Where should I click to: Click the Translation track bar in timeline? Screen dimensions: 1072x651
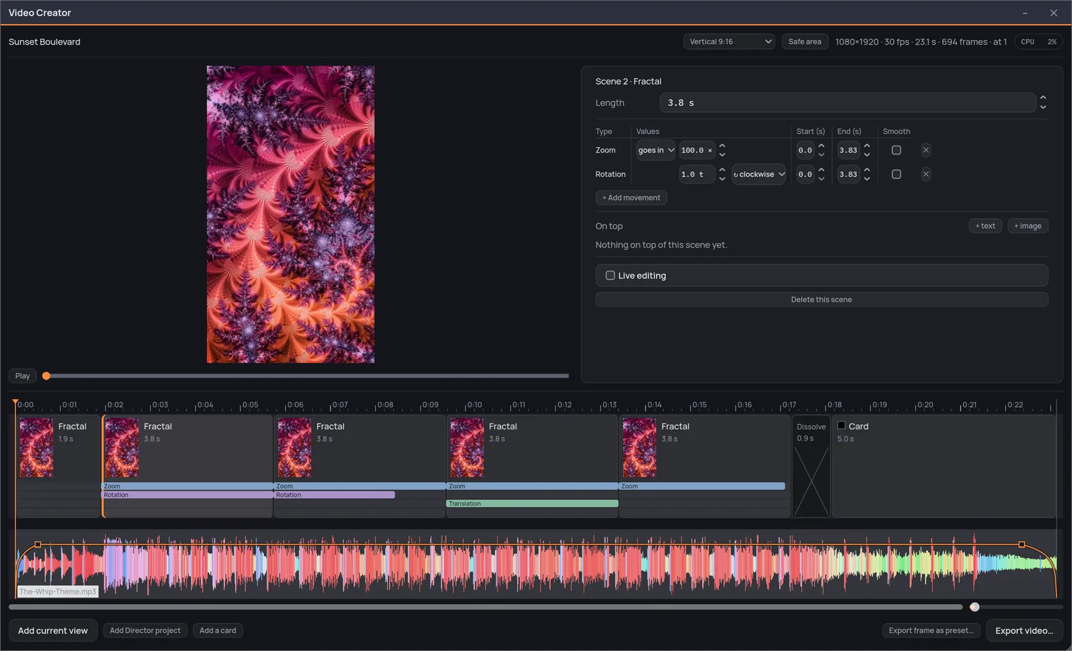point(532,504)
